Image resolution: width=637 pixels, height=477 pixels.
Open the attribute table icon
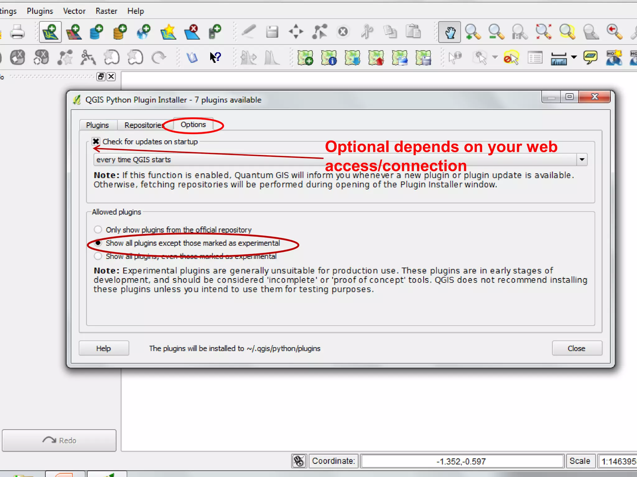(535, 58)
